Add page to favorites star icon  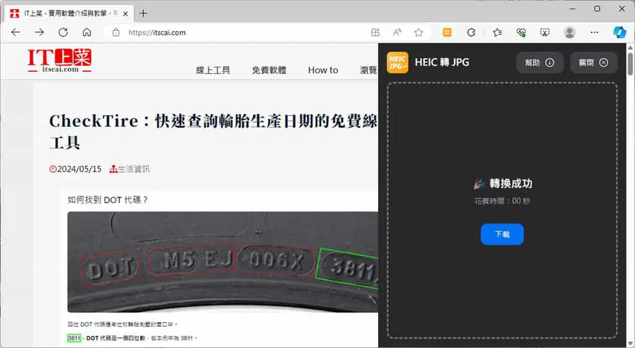coord(419,32)
